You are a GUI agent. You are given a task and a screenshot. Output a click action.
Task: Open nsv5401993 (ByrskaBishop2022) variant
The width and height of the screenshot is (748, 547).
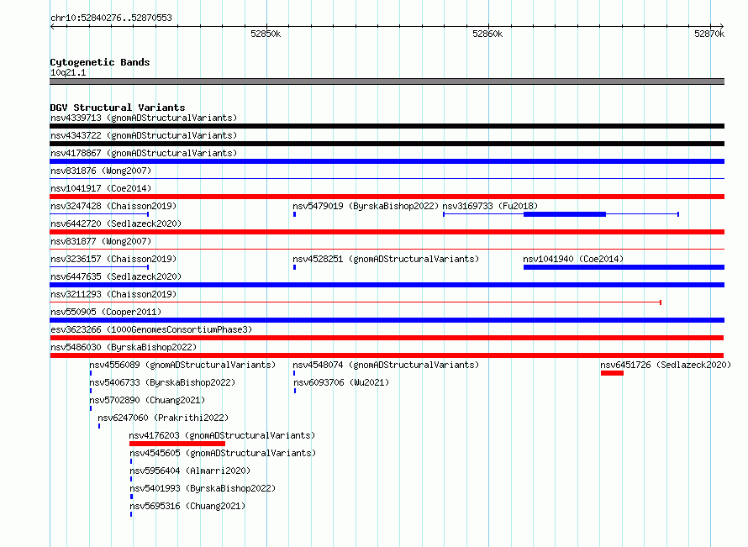pyautogui.click(x=203, y=488)
